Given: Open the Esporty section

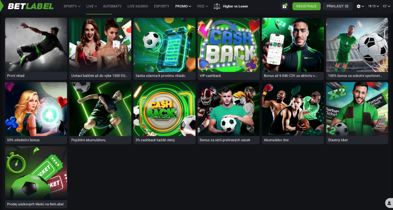Looking at the screenshot, I should point(162,6).
